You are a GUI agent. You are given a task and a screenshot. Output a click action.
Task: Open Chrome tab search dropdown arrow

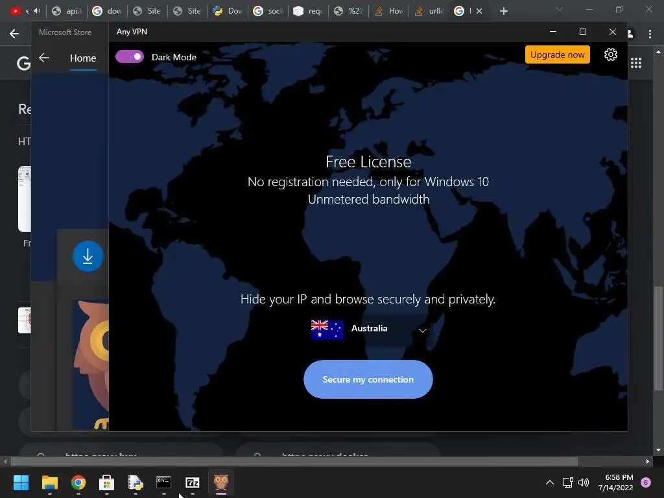click(x=560, y=10)
